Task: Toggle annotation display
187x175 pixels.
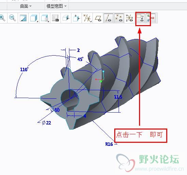Action: 140,18
